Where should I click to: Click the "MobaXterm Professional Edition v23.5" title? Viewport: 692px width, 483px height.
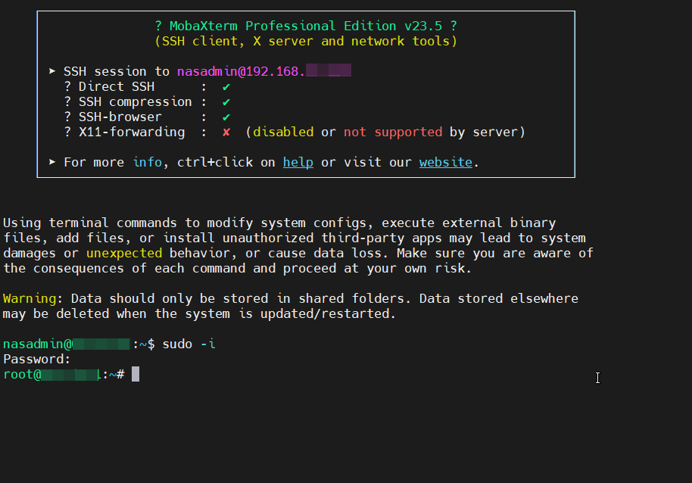(305, 26)
